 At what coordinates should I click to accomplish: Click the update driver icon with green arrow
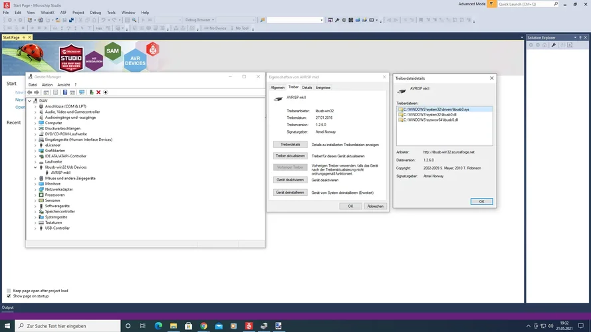[x=91, y=92]
